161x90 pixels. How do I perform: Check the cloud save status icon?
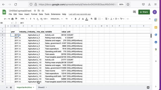(43, 10)
